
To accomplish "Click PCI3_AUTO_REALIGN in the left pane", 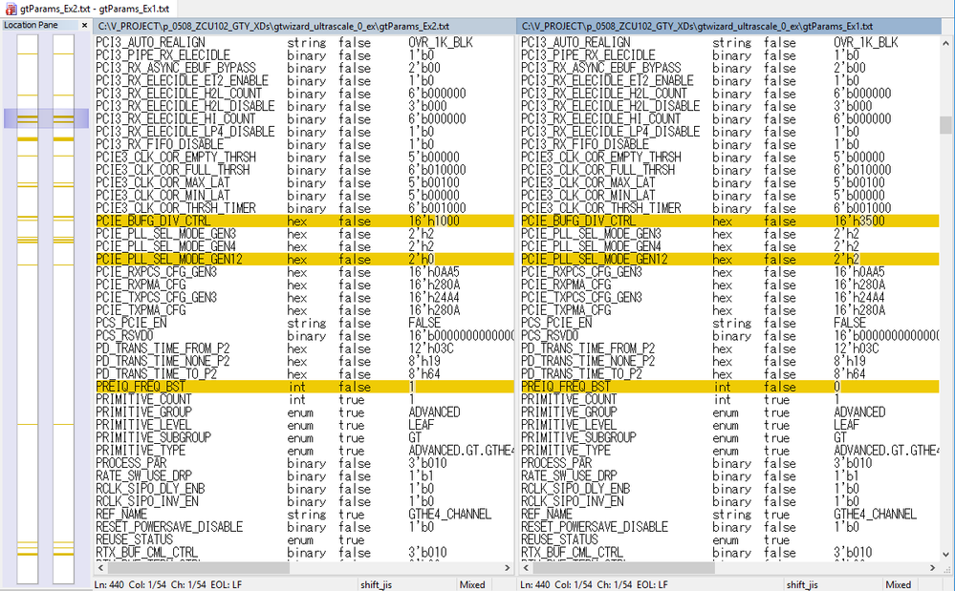I will pyautogui.click(x=150, y=42).
